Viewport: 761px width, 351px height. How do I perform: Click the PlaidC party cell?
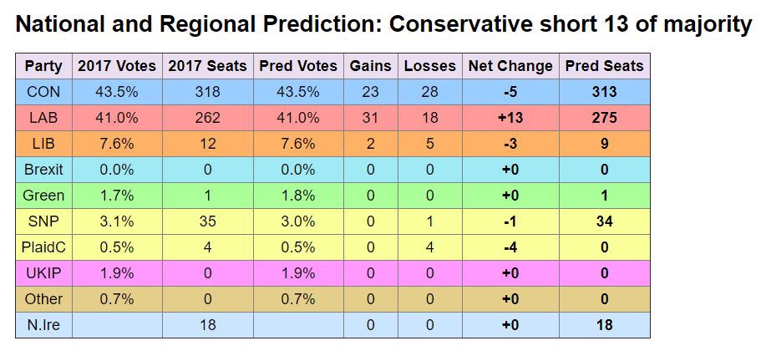point(43,247)
